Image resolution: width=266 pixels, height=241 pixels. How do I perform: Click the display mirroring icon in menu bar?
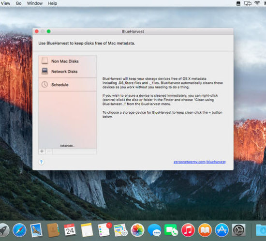pyautogui.click(x=248, y=3)
